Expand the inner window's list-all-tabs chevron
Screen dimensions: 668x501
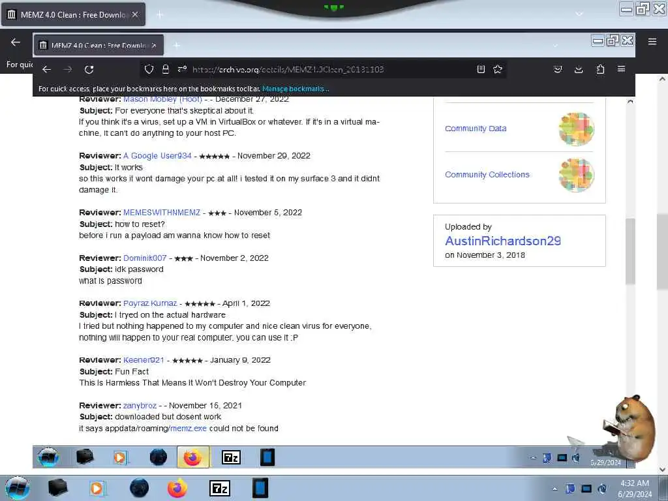coord(554,45)
